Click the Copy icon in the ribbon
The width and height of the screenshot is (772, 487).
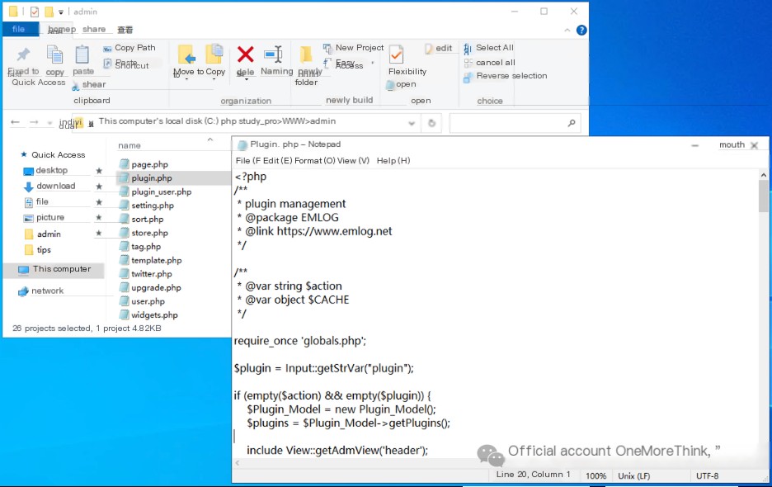[x=55, y=56]
